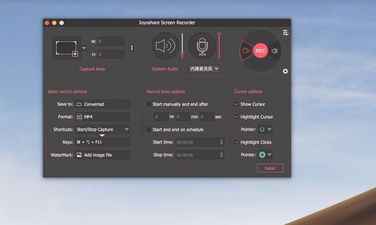
Task: Adjust the microphone volume slider
Action: click(x=219, y=45)
